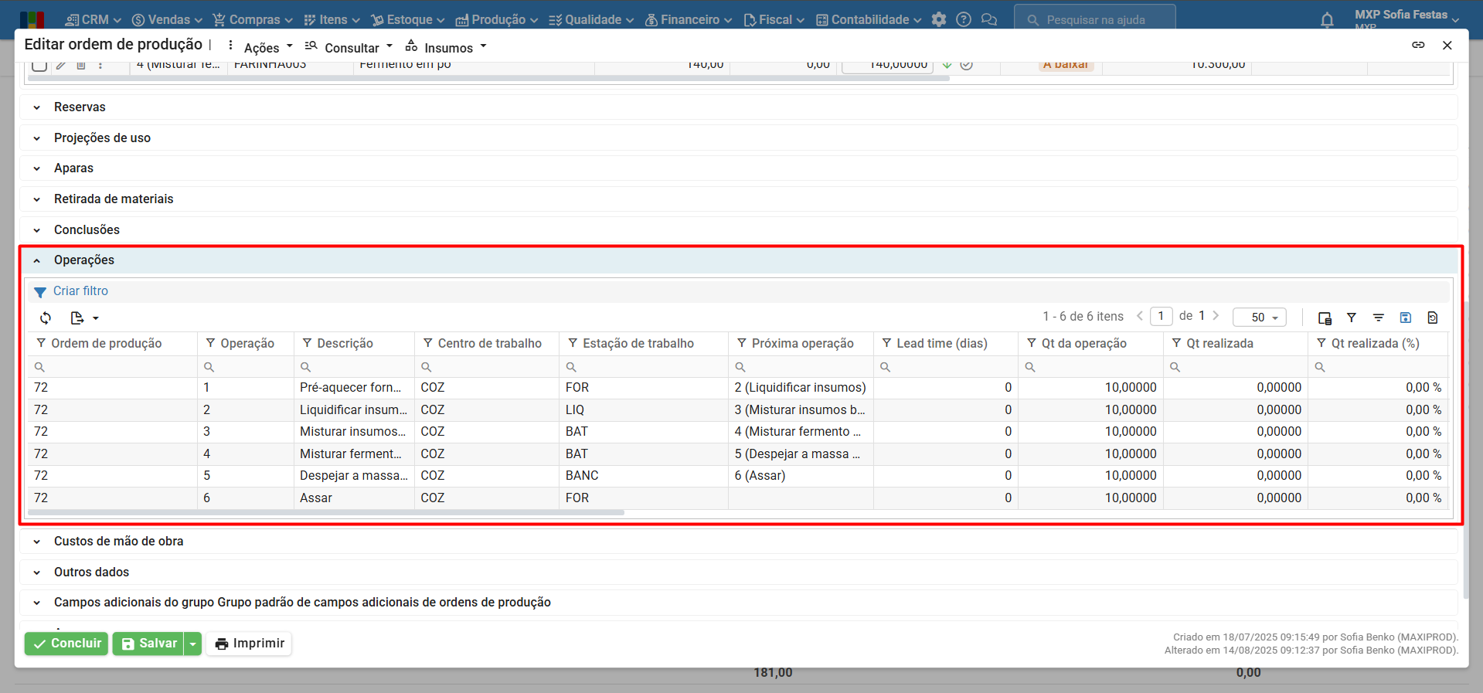The image size is (1483, 693).
Task: Filter the Qt da operação column
Action: coord(1032,343)
